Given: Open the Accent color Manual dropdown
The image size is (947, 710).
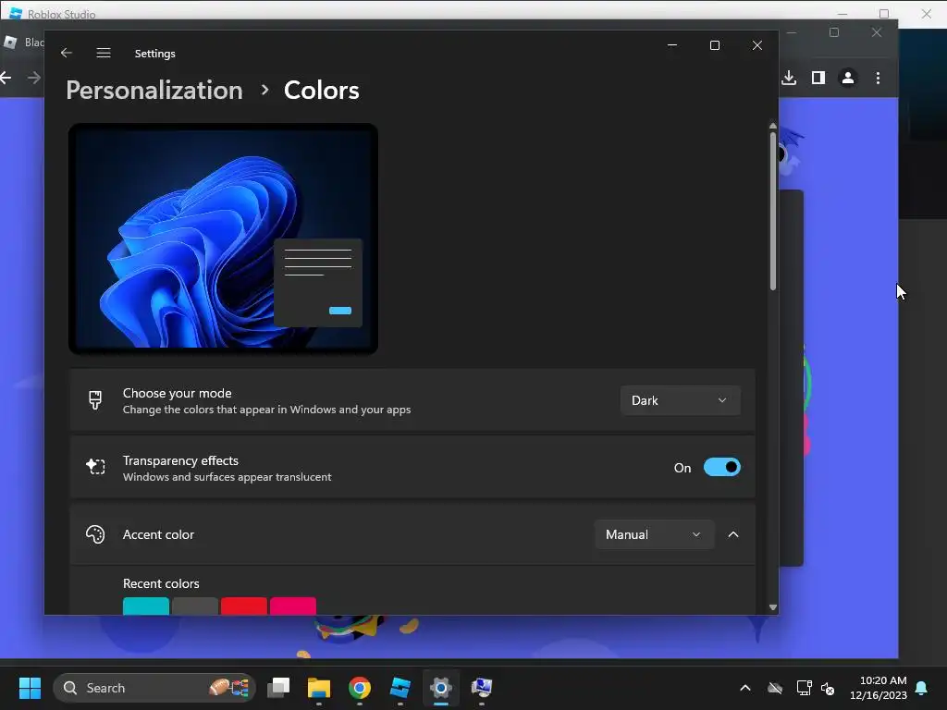Looking at the screenshot, I should click(654, 534).
